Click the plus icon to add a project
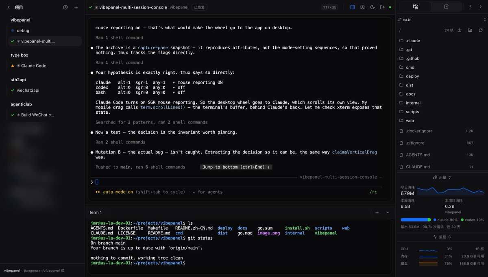The width and height of the screenshot is (488, 277). [76, 7]
